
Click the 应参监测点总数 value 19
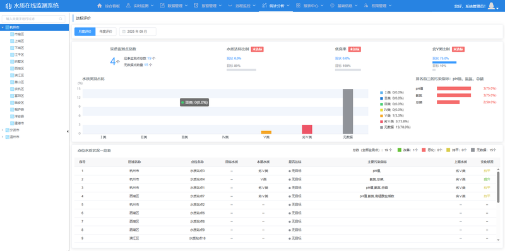pyautogui.click(x=149, y=59)
